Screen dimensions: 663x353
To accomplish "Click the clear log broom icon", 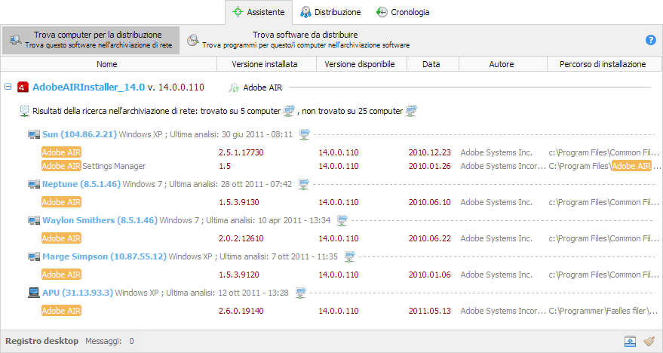I will click(649, 341).
